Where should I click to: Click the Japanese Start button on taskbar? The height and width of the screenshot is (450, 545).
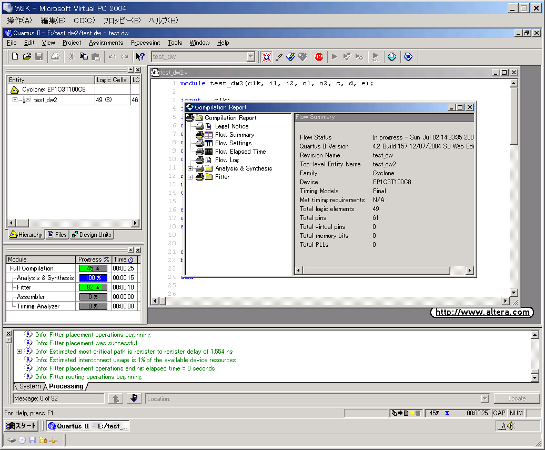[22, 426]
